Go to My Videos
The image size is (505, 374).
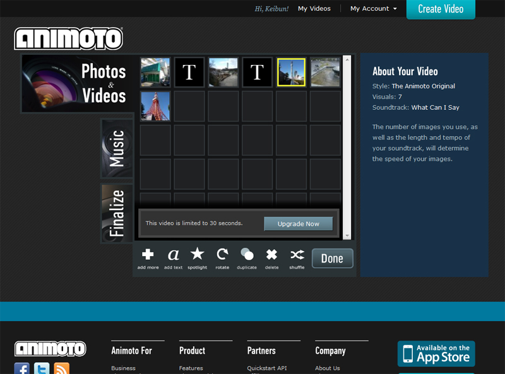click(314, 9)
